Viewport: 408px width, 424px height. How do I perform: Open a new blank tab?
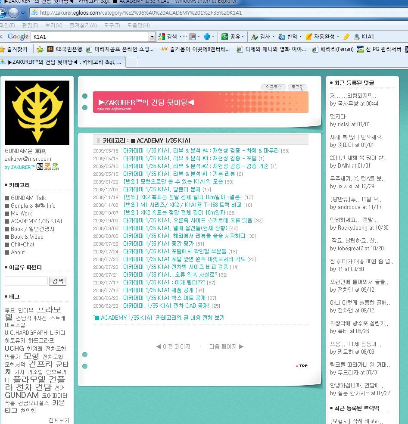[x=132, y=62]
